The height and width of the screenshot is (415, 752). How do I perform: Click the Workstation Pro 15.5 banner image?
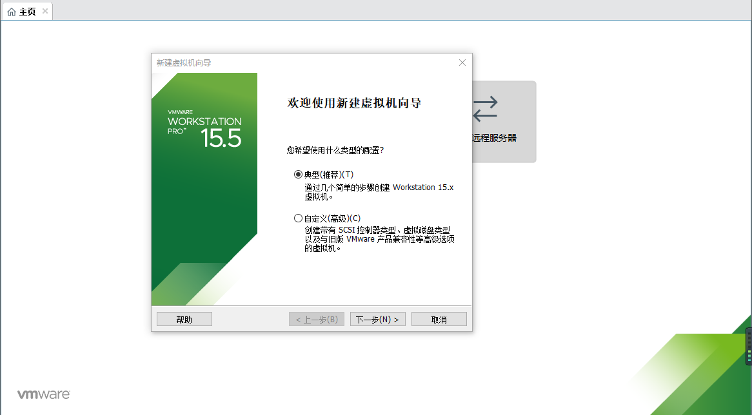[204, 189]
